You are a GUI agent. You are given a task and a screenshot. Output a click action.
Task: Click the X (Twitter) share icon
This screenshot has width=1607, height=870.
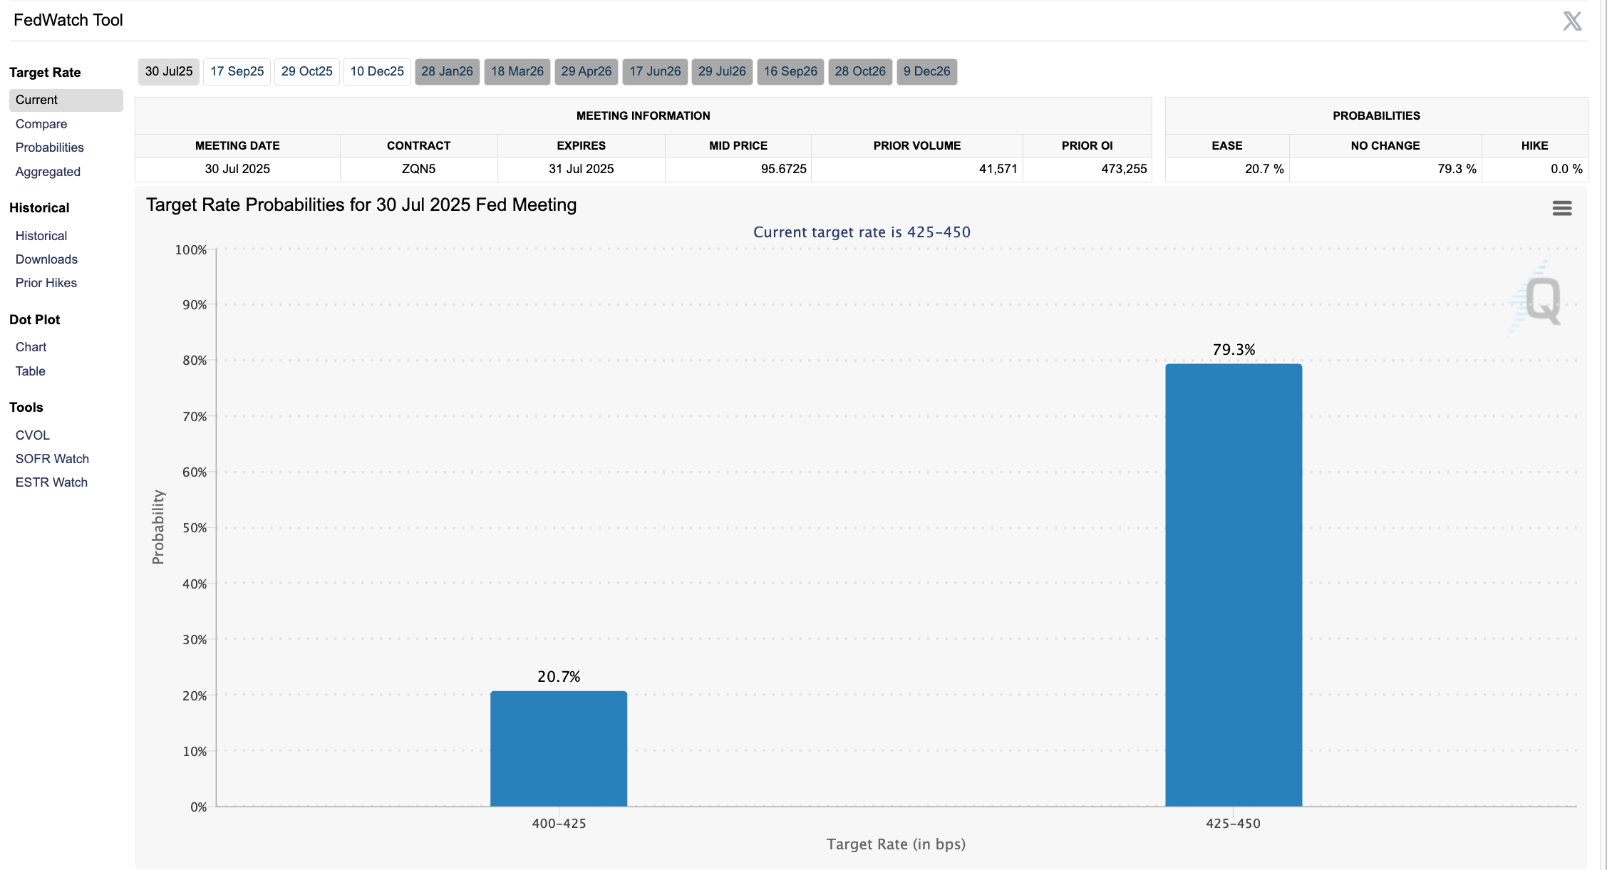1572,21
